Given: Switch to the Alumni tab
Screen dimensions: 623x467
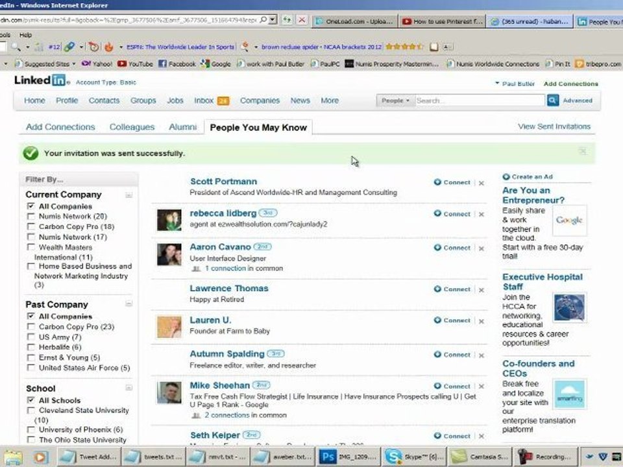Looking at the screenshot, I should tap(183, 127).
